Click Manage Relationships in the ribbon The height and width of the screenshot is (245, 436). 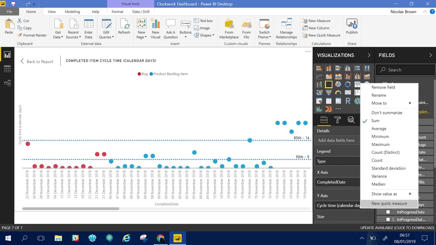(286, 29)
